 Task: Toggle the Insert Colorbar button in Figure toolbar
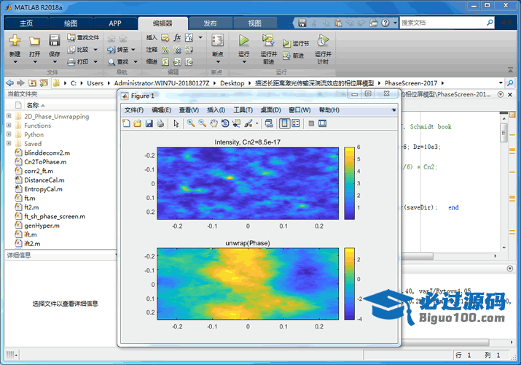(284, 123)
